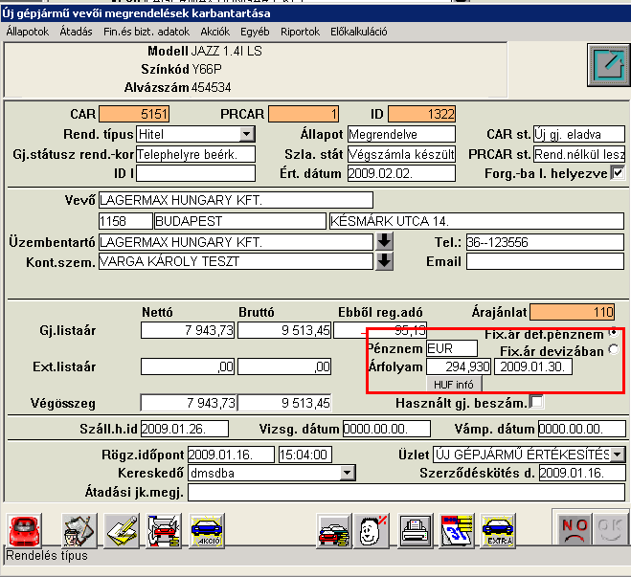The image size is (631, 577).
Task: Open the Rend. típus Hitel dropdown
Action: (247, 134)
